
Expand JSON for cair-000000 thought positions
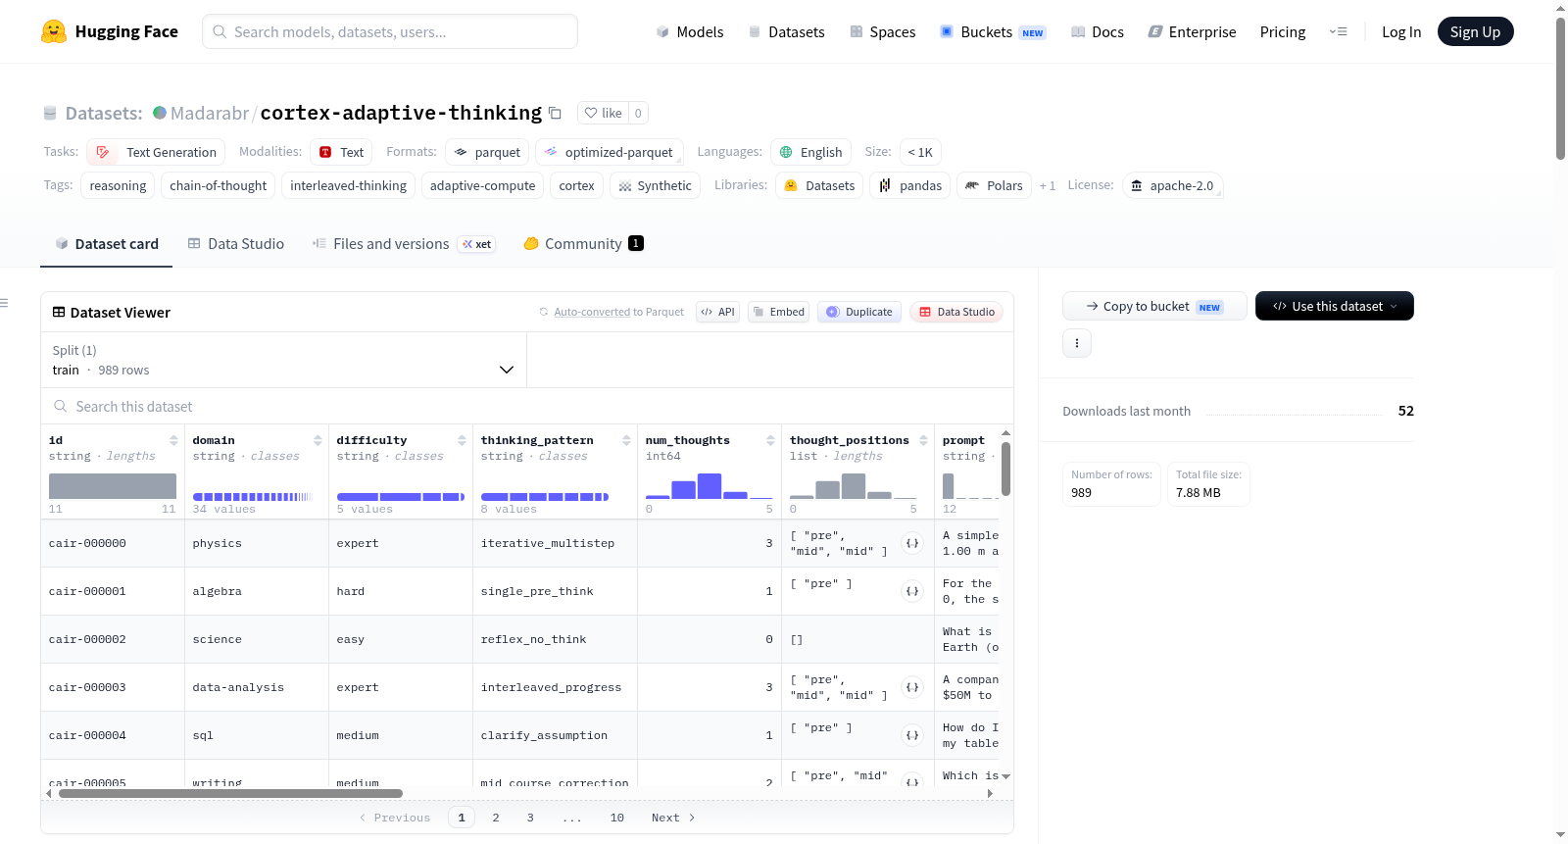coord(912,543)
